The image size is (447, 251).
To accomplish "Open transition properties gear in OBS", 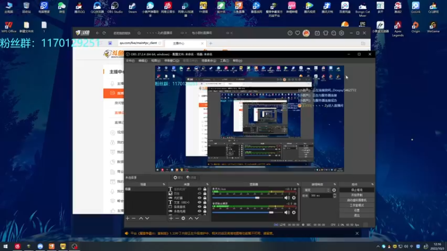I will pos(334,190).
